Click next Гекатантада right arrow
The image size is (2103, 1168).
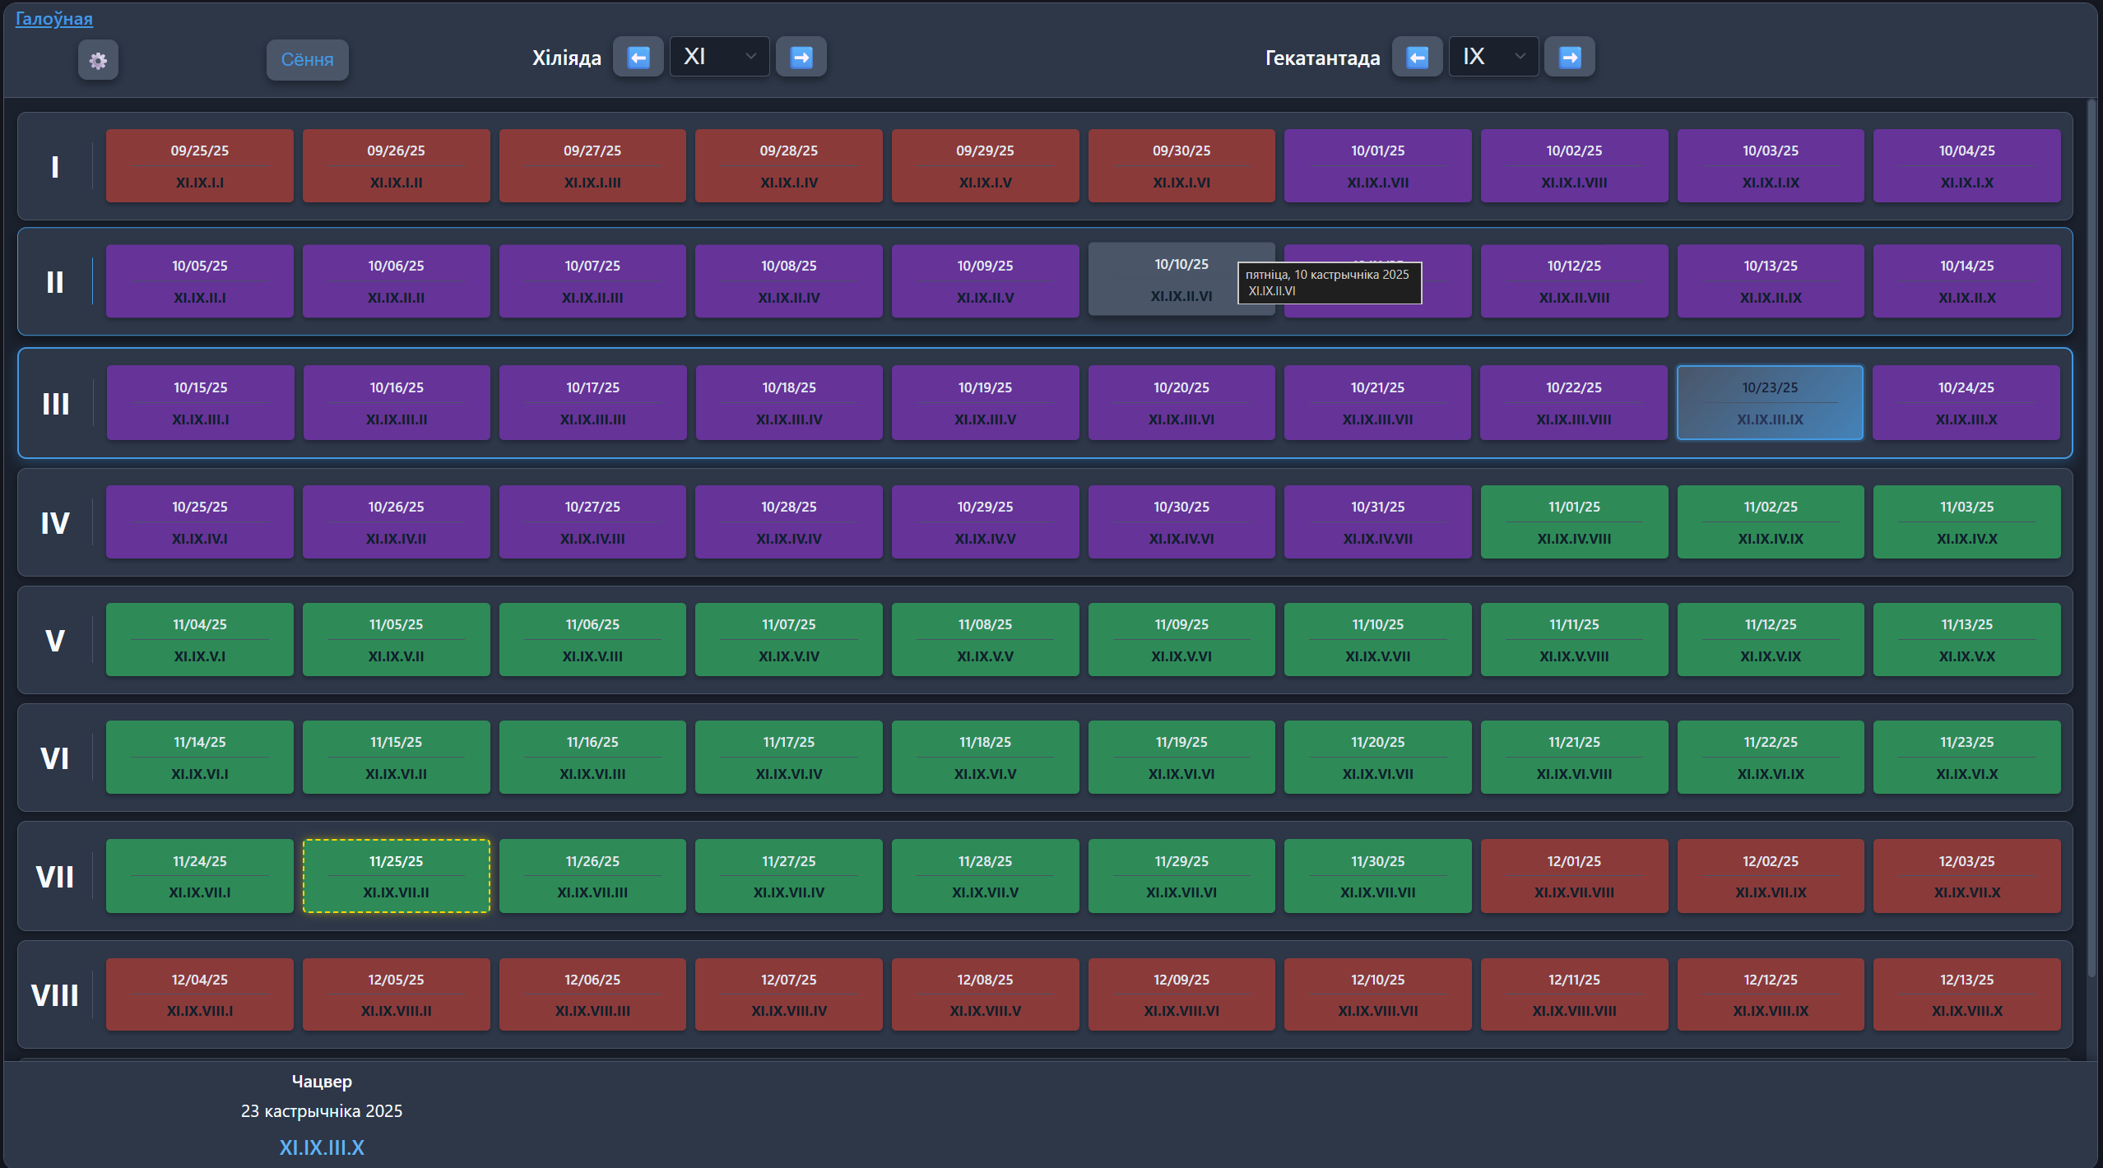(x=1569, y=57)
